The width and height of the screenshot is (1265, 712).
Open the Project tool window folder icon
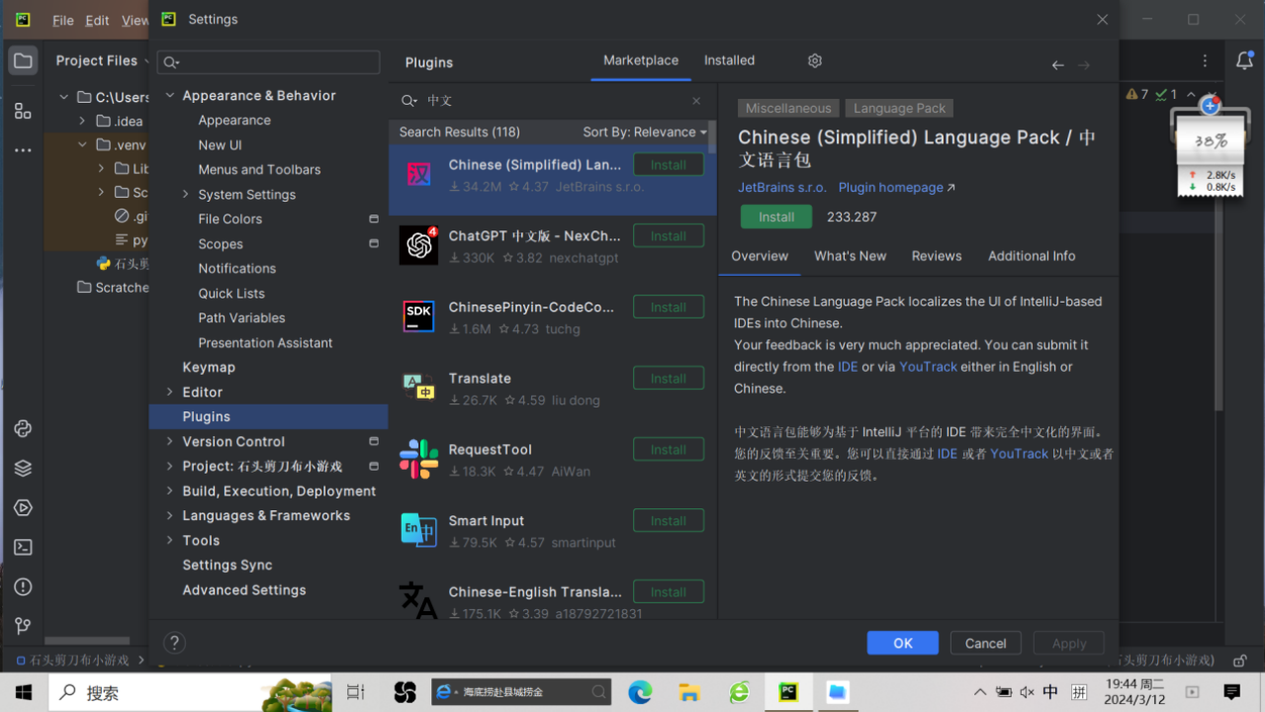(23, 60)
